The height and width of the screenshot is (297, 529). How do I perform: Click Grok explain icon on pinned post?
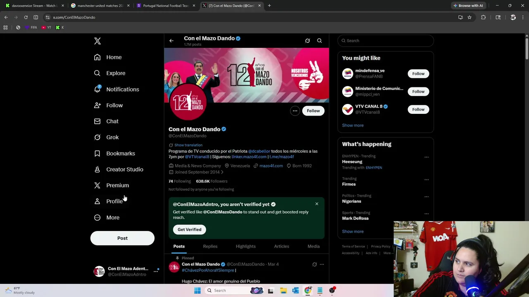point(315,264)
